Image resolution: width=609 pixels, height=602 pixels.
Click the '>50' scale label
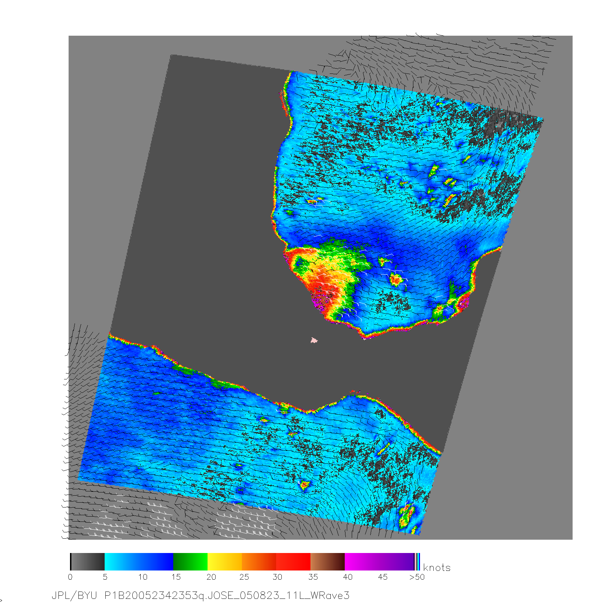pos(417,577)
